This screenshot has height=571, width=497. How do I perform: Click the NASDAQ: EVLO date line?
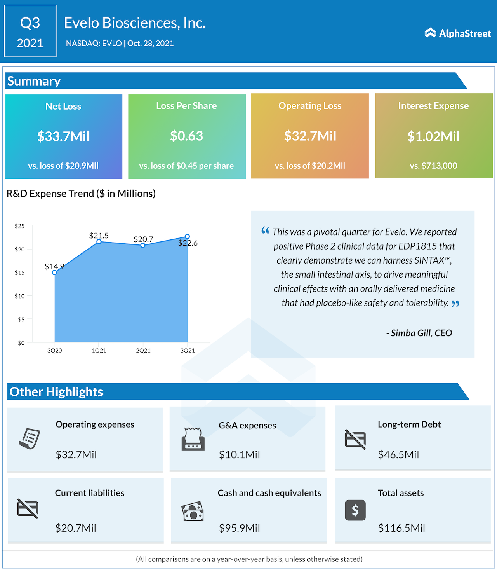click(x=120, y=44)
